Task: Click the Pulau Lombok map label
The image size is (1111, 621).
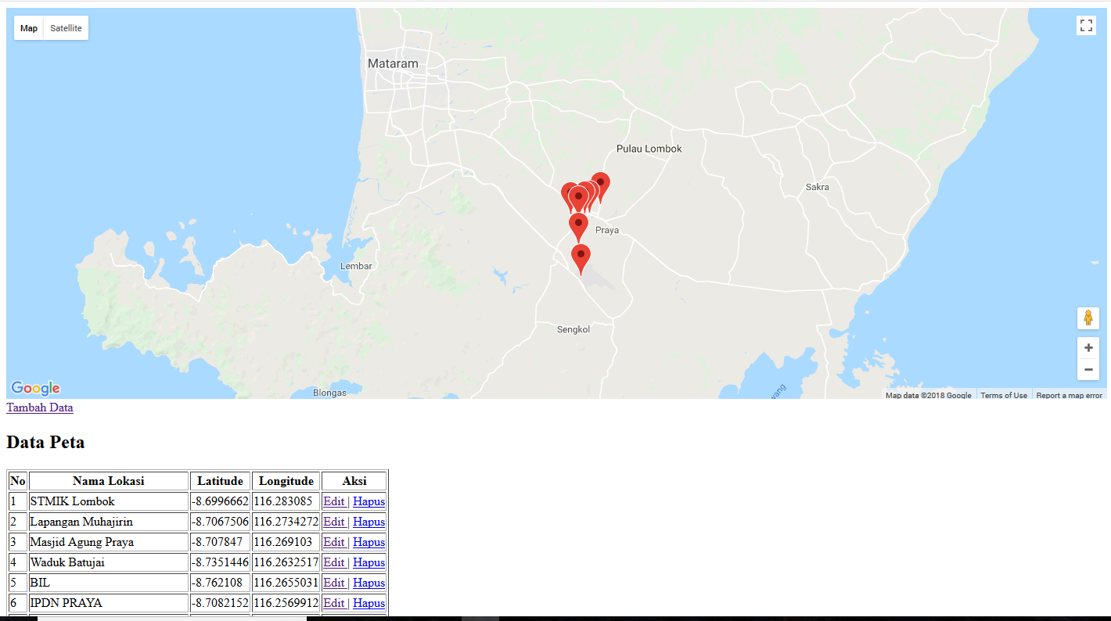Action: [x=649, y=149]
